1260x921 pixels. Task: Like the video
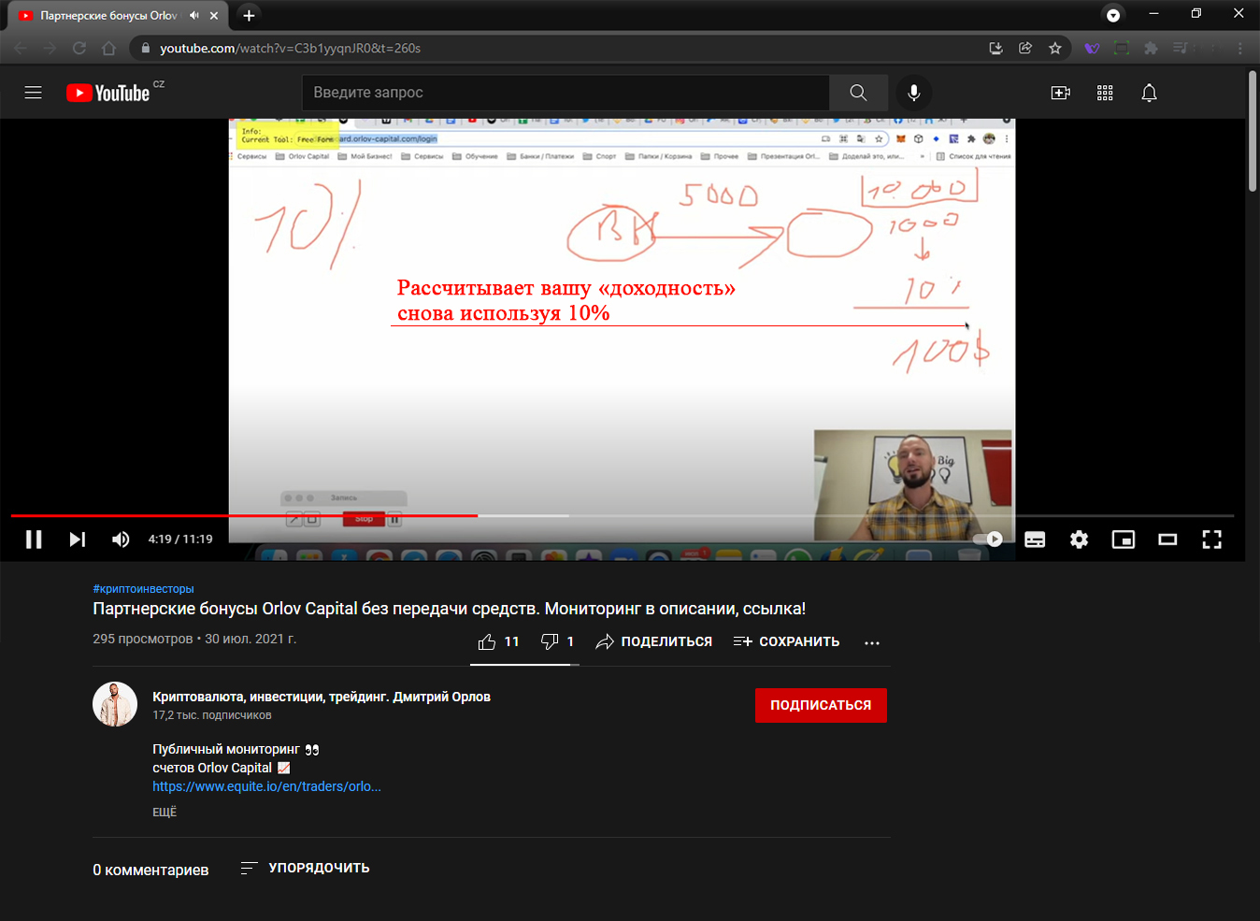tap(498, 641)
